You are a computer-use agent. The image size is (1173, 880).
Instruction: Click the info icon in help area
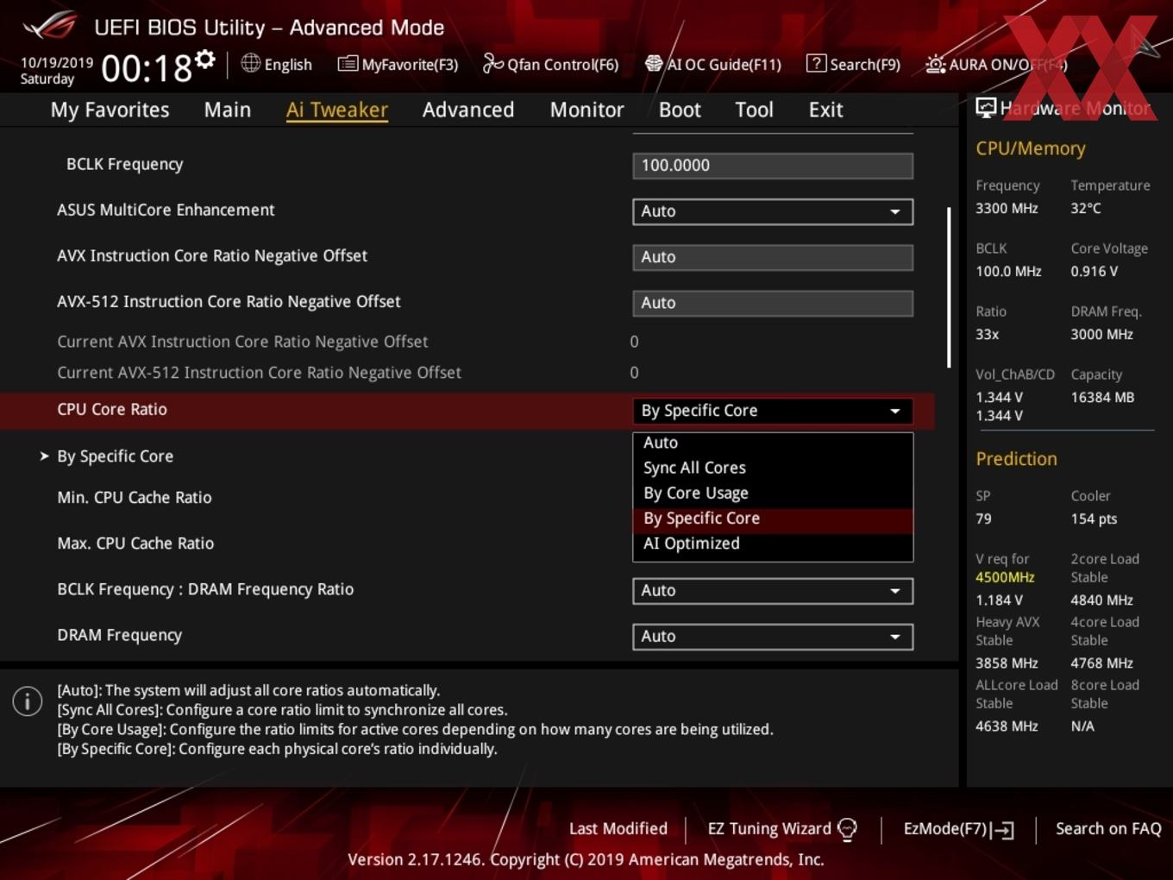click(x=28, y=701)
